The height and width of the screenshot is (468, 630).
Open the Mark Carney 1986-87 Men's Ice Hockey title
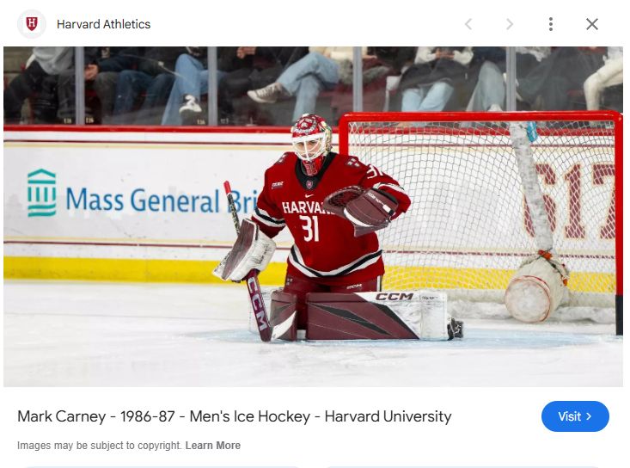(235, 416)
